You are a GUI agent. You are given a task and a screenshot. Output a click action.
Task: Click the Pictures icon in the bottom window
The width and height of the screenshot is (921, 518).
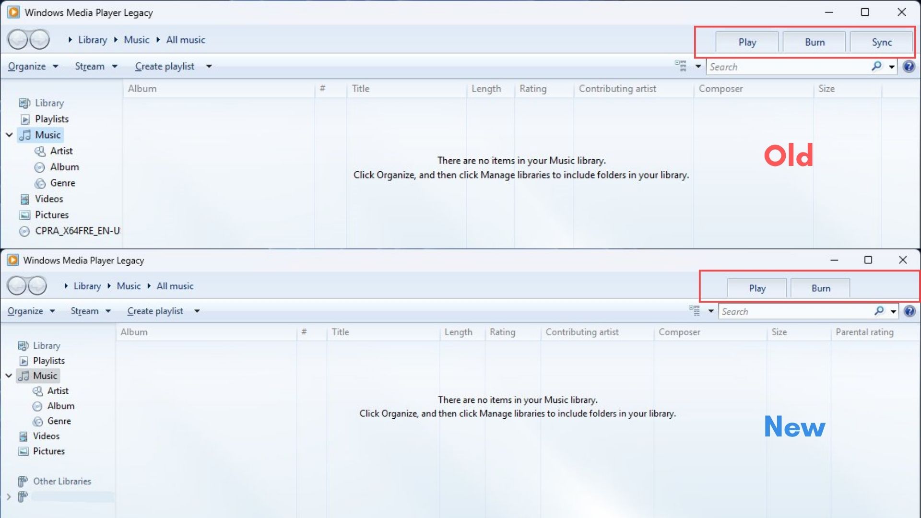coord(23,451)
